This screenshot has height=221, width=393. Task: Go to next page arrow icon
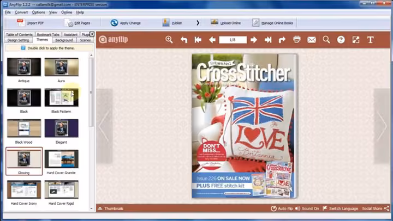254,40
